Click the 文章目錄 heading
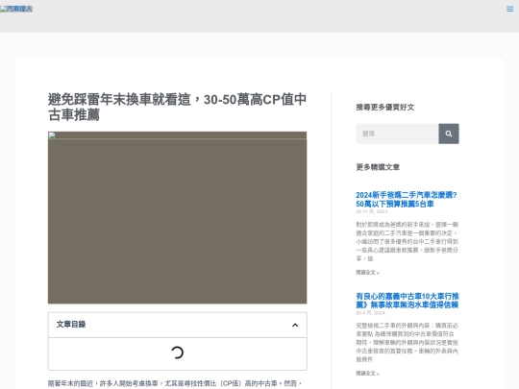This screenshot has height=389, width=519. (x=71, y=325)
